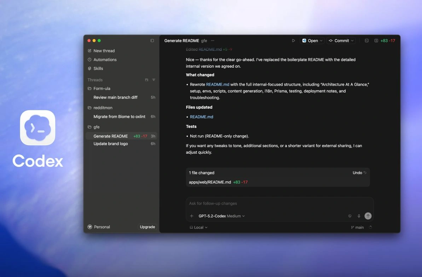Open the thread options ellipsis menu
The height and width of the screenshot is (277, 422).
(213, 40)
